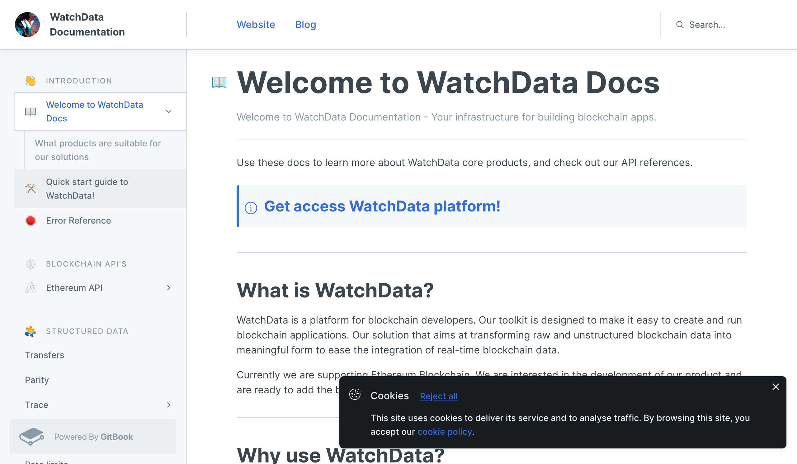This screenshot has height=464, width=797.
Task: Click the GitBook logo icon
Action: pos(31,437)
